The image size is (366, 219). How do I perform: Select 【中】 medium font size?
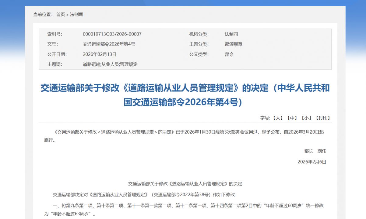point(292,118)
